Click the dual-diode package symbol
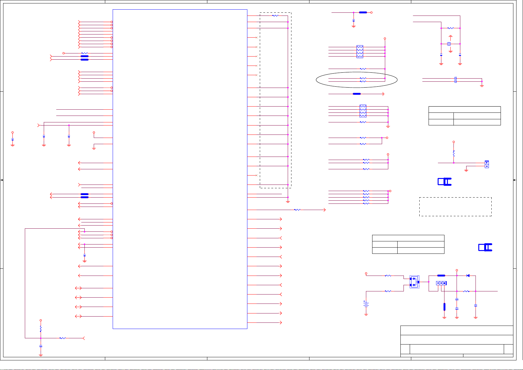 (x=414, y=282)
